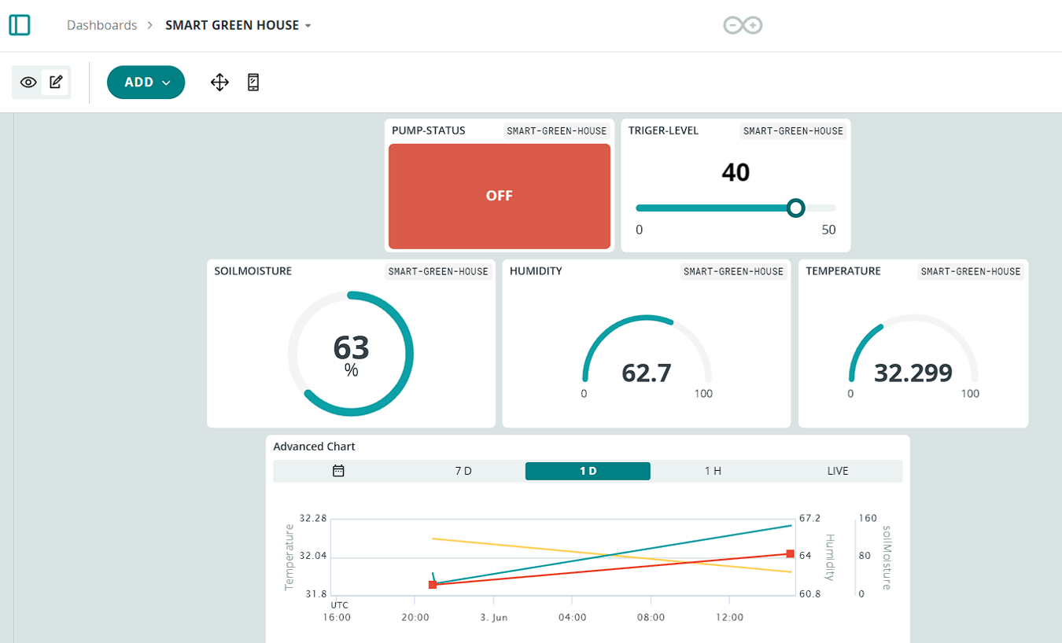The image size is (1062, 643).
Task: Click the arrange widgets move icon
Action: click(x=219, y=82)
